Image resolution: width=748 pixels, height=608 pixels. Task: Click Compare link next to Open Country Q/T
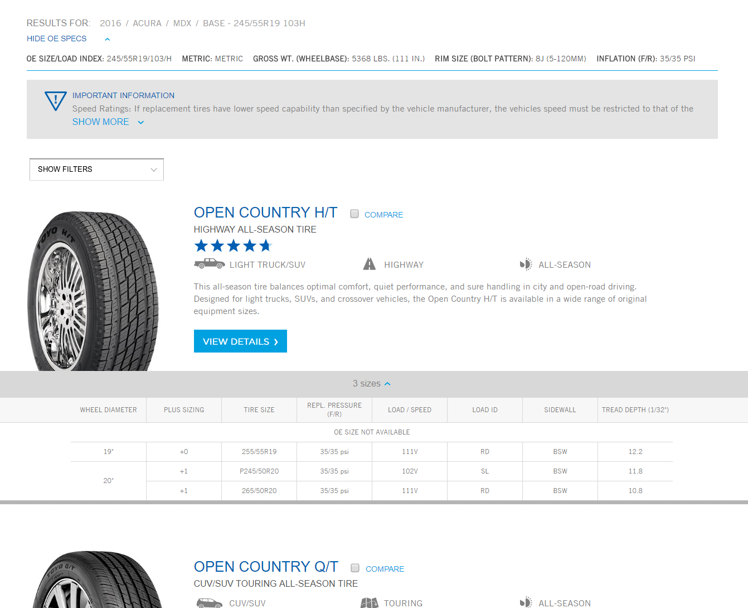pyautogui.click(x=385, y=569)
